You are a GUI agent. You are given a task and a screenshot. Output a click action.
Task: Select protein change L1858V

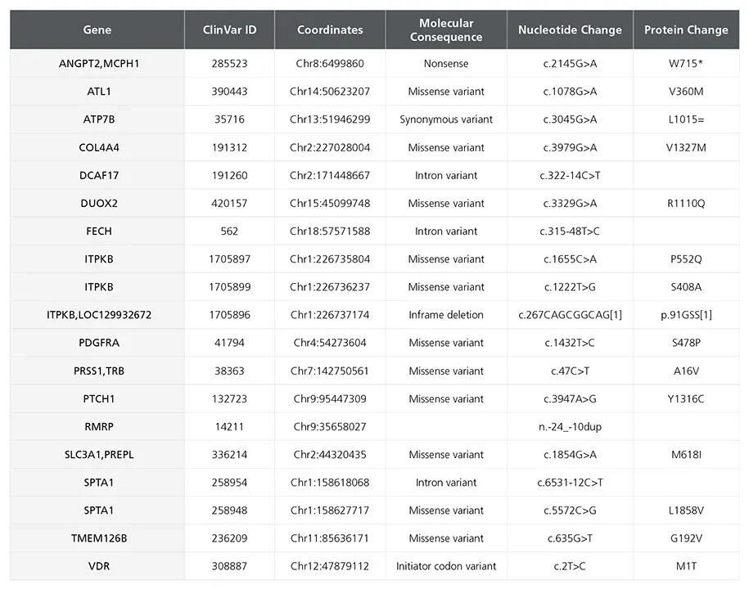(686, 510)
